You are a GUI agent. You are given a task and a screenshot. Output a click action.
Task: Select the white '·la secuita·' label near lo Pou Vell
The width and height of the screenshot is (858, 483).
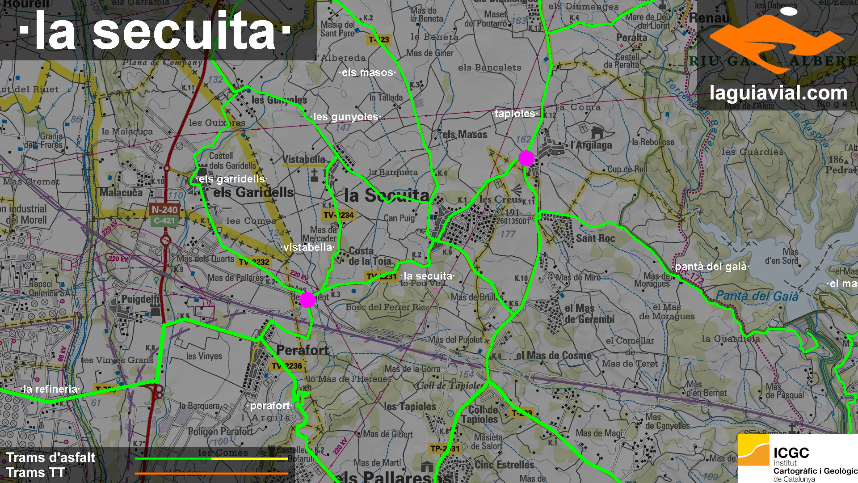pos(428,276)
